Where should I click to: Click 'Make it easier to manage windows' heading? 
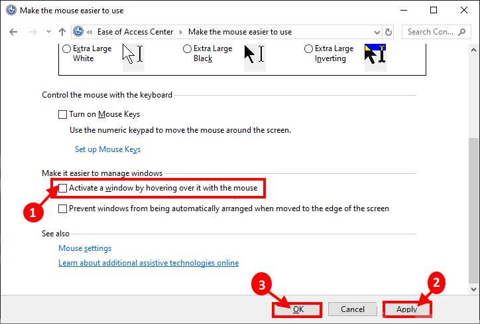(x=102, y=173)
